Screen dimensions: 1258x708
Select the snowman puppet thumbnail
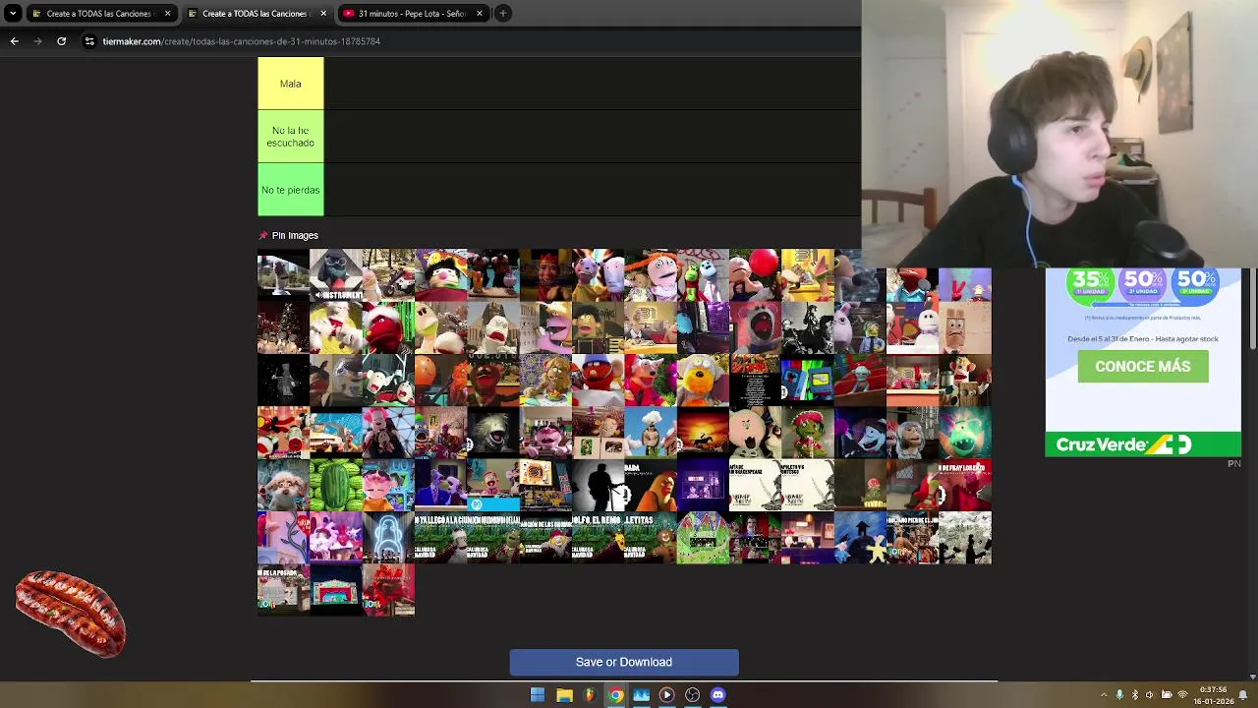pyautogui.click(x=912, y=327)
